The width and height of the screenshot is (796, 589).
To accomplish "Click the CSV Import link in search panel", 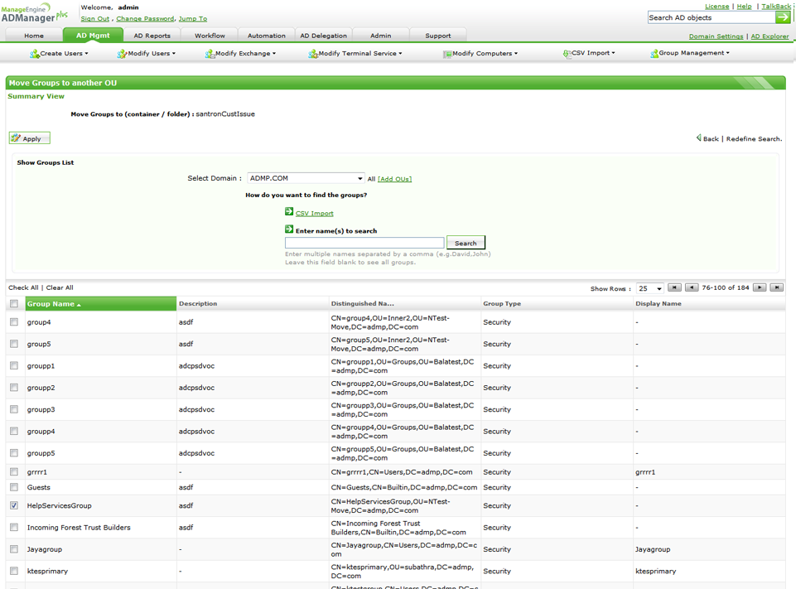I will (x=314, y=213).
